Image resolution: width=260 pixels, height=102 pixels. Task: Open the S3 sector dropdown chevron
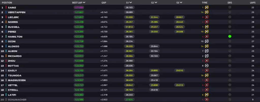click(181, 3)
